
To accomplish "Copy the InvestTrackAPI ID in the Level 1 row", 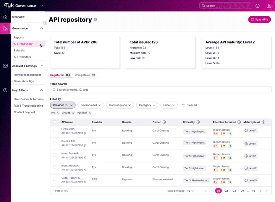I will (85, 158).
